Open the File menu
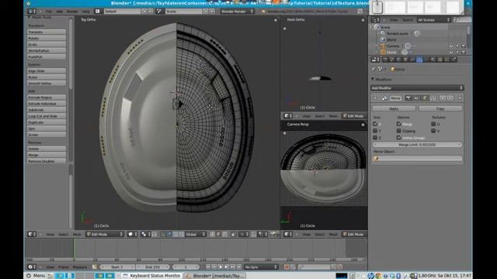Viewport: 497px width, 279px height. click(48, 12)
